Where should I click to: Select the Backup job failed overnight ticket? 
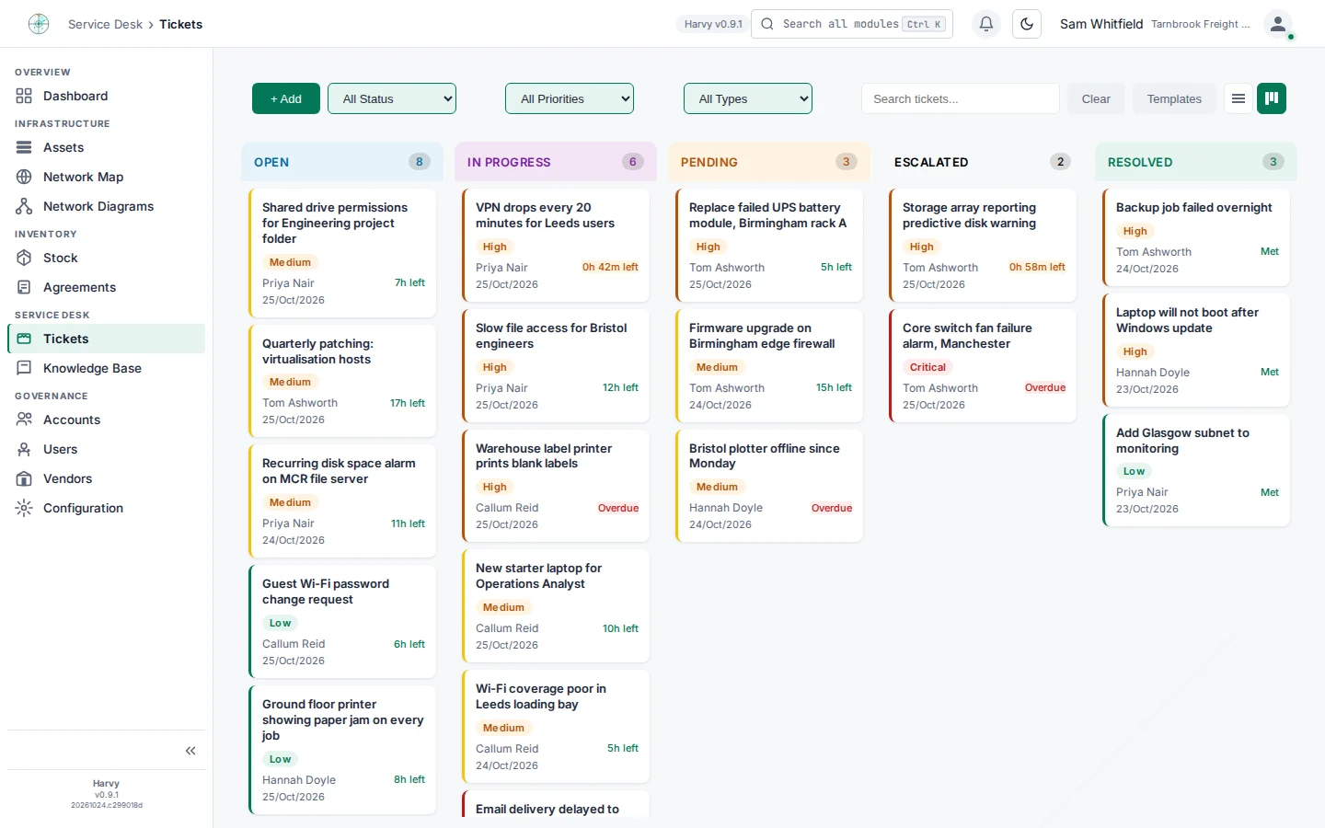[x=1196, y=237]
